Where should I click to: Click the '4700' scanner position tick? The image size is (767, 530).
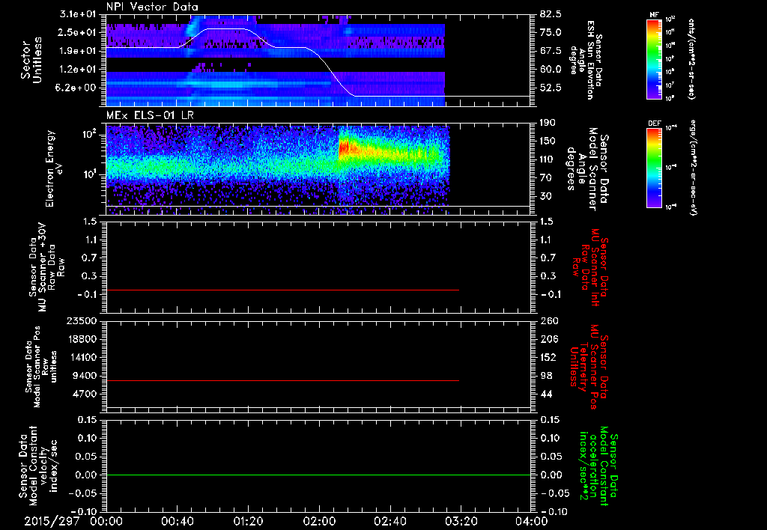point(85,394)
